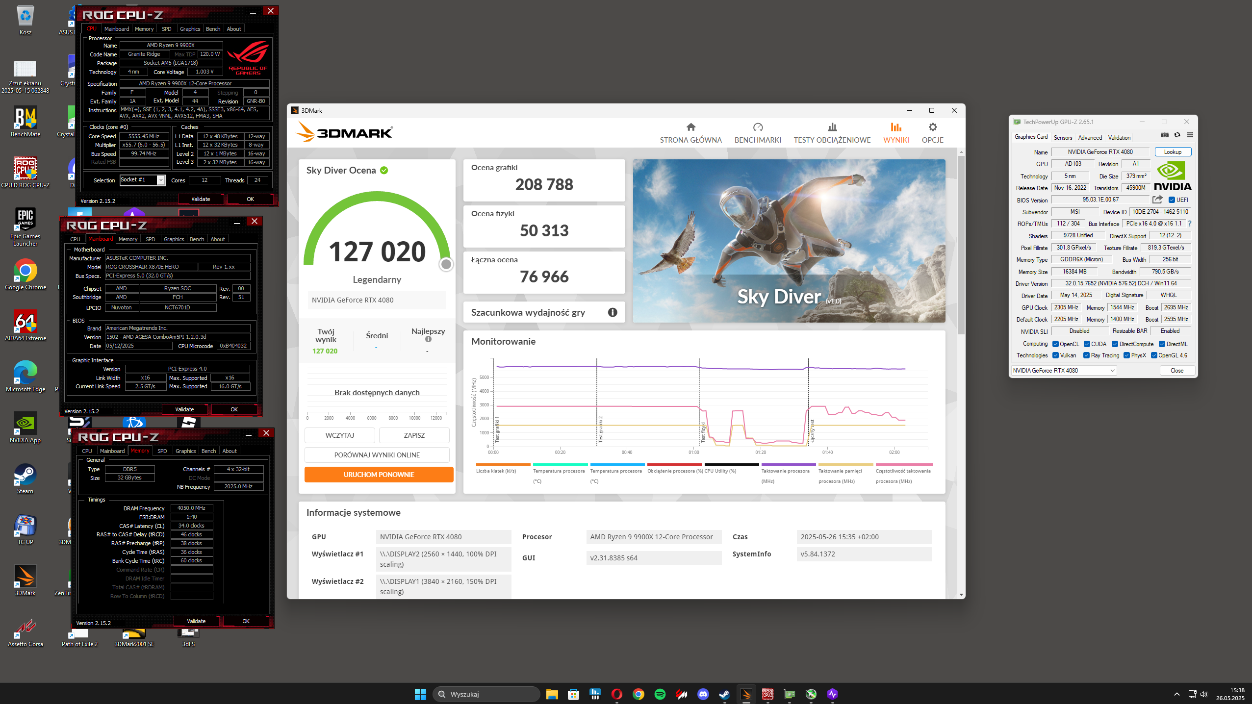Screen dimensions: 1252x704
Task: Open GPU selector dropdown in GPU-Z
Action: 1064,371
